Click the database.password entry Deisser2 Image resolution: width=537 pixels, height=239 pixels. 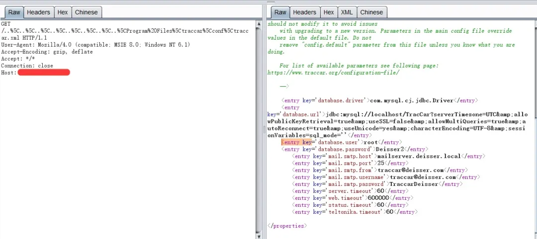355,149
